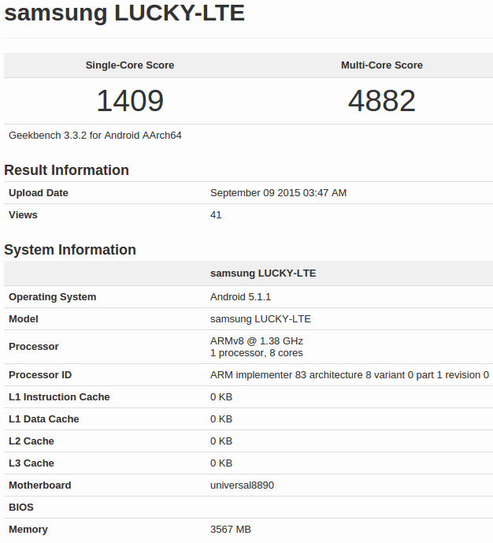Select the Processor ID label
493x543 pixels.
pos(40,375)
